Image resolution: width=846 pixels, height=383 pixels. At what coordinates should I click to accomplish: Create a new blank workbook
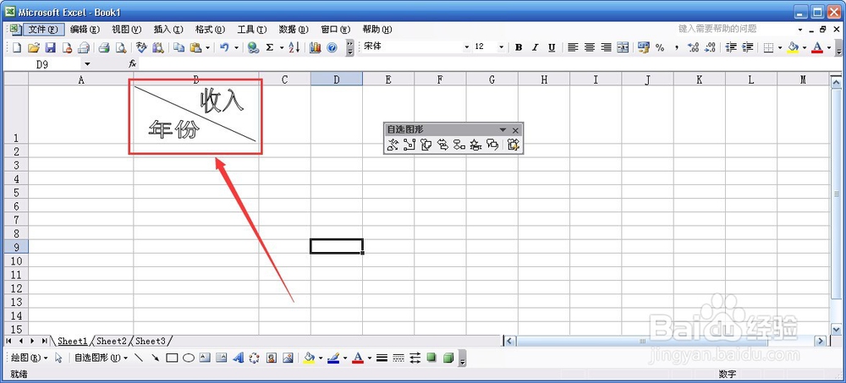(x=17, y=47)
